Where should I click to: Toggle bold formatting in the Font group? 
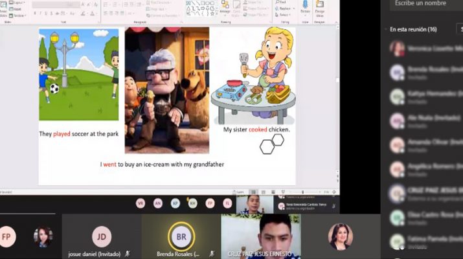tap(35, 13)
